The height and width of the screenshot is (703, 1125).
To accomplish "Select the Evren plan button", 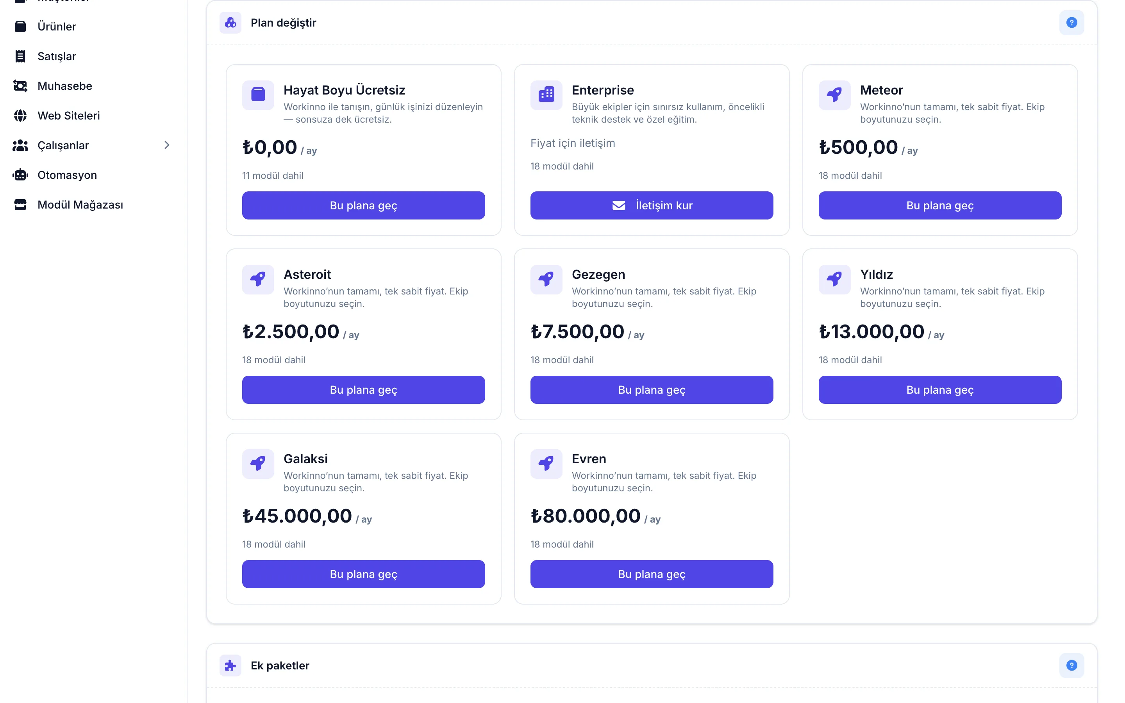I will (x=652, y=574).
